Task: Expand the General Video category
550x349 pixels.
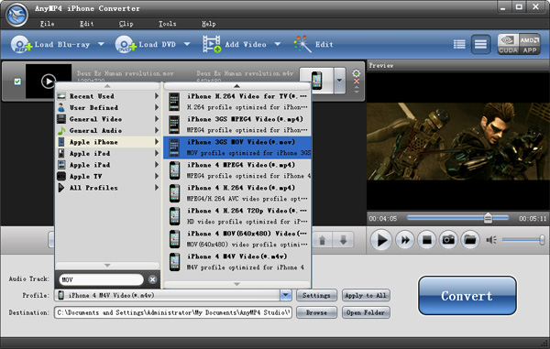Action: pyautogui.click(x=107, y=119)
